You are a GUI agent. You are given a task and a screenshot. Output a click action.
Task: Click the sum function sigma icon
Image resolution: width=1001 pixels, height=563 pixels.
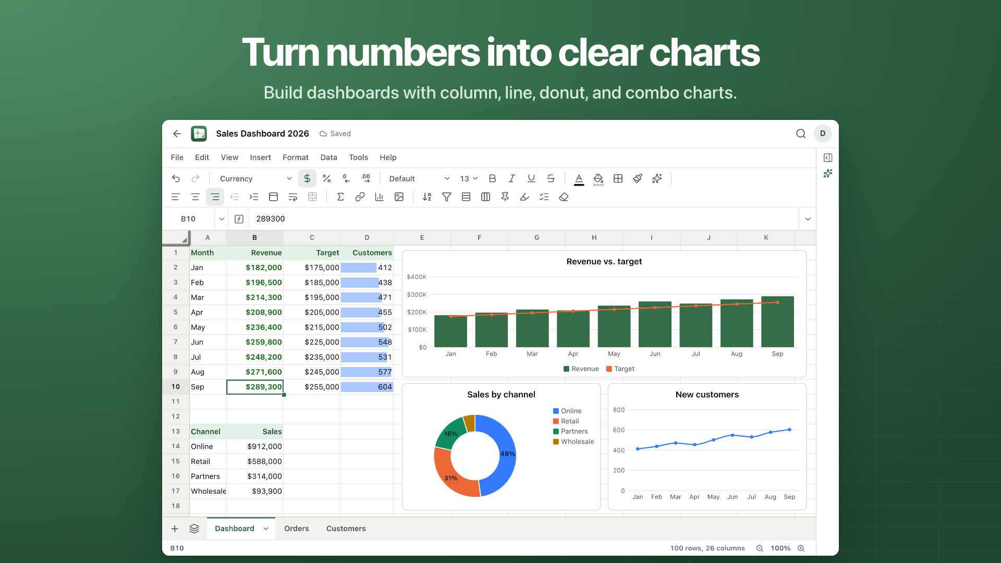(340, 197)
